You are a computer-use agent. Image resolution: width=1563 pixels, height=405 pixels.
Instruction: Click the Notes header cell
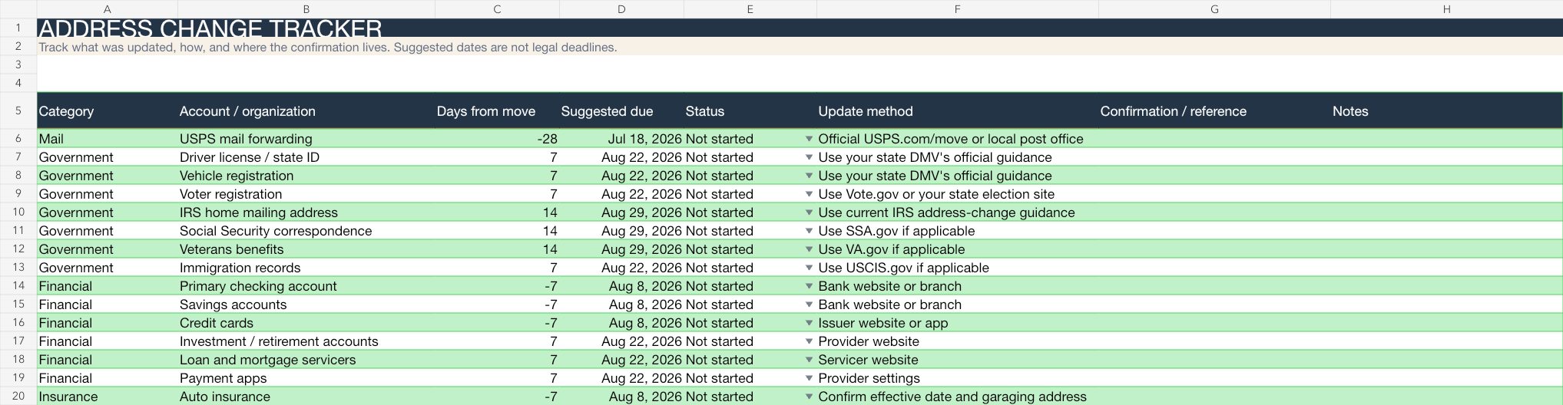(1446, 111)
